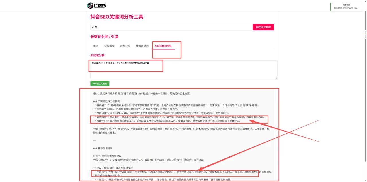Image resolution: width=367 pixels, height=182 pixels.
Task: Click the AI优化分析 section heading
Action: (97, 55)
